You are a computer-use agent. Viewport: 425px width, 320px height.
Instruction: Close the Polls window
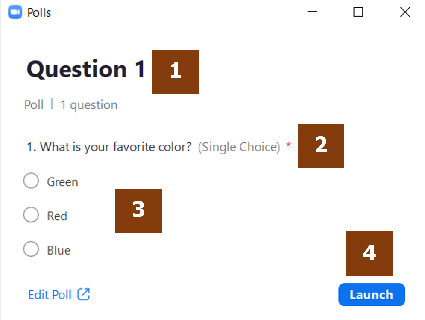(405, 12)
